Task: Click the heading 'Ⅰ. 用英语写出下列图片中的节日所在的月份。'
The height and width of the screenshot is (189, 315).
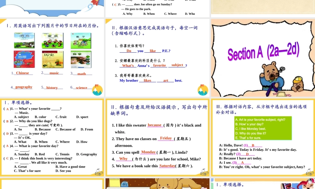Action: coord(53,26)
